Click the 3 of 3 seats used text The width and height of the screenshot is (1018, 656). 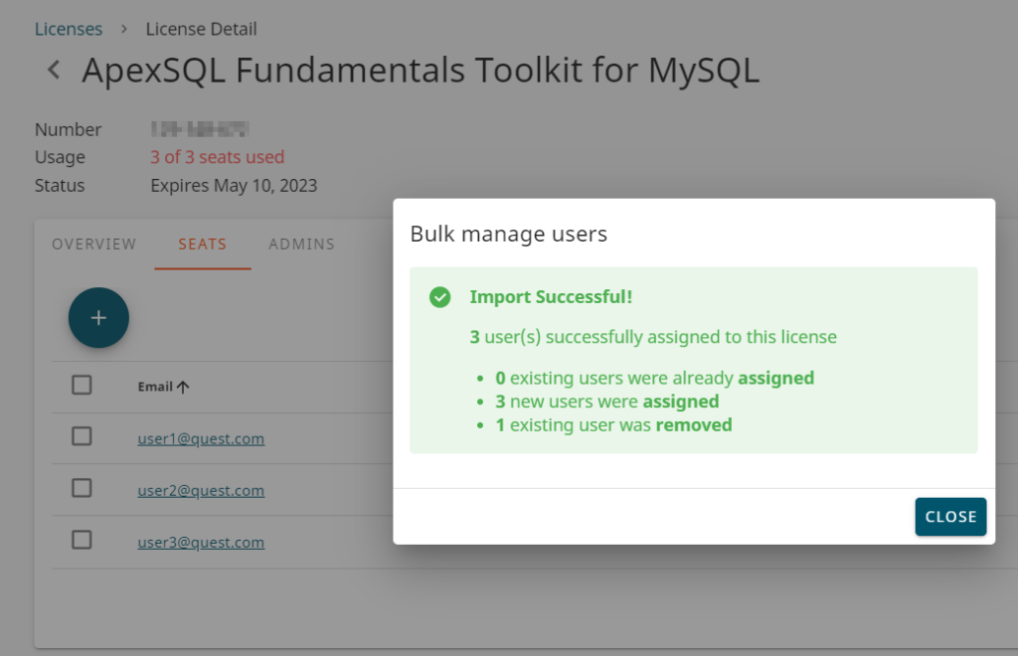pos(217,156)
